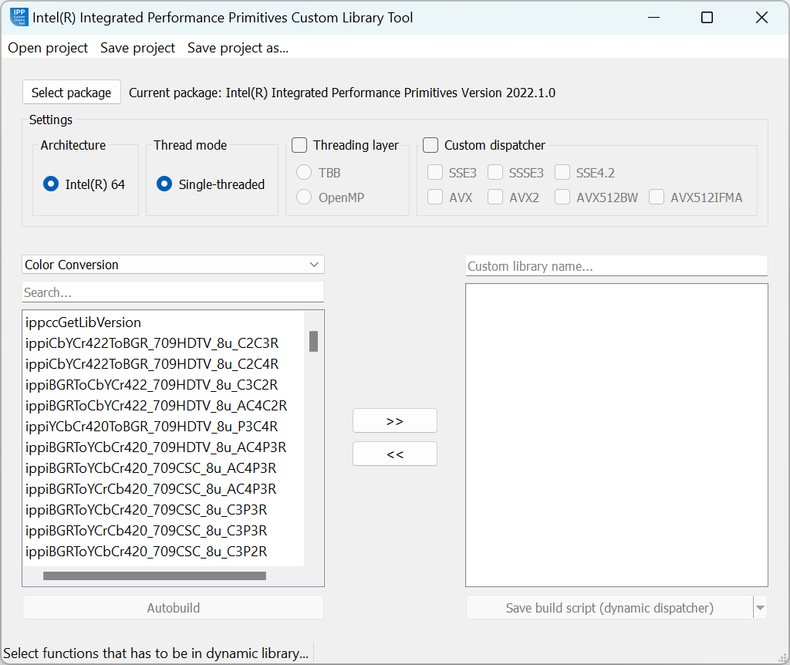Select the Intel(R) 64 architecture radio button
This screenshot has height=665, width=790.
pos(51,184)
